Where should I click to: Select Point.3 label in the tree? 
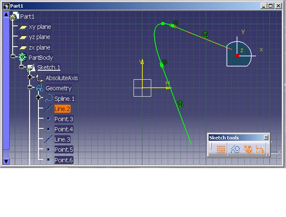pyautogui.click(x=64, y=119)
